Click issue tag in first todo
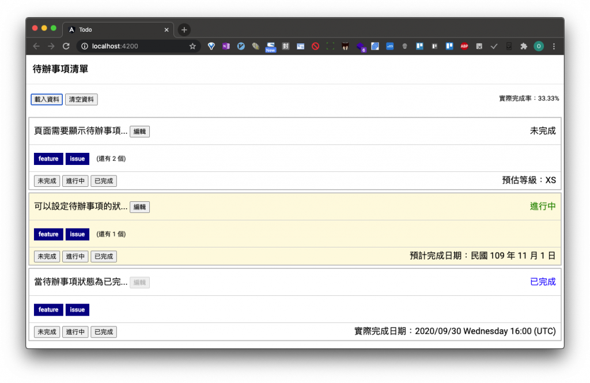 click(77, 159)
